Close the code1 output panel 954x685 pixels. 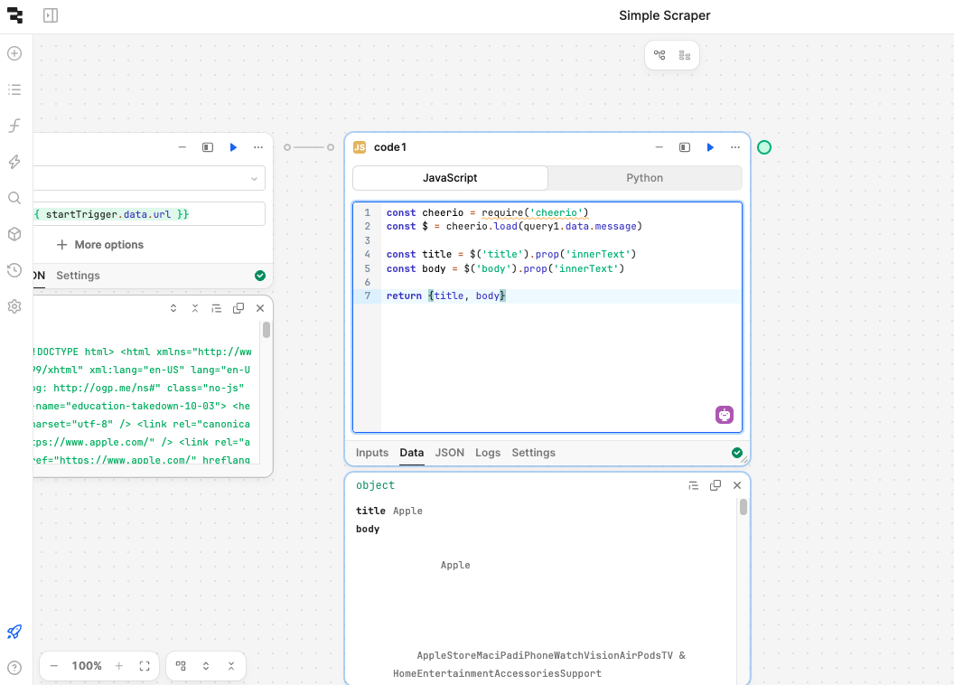click(x=737, y=485)
